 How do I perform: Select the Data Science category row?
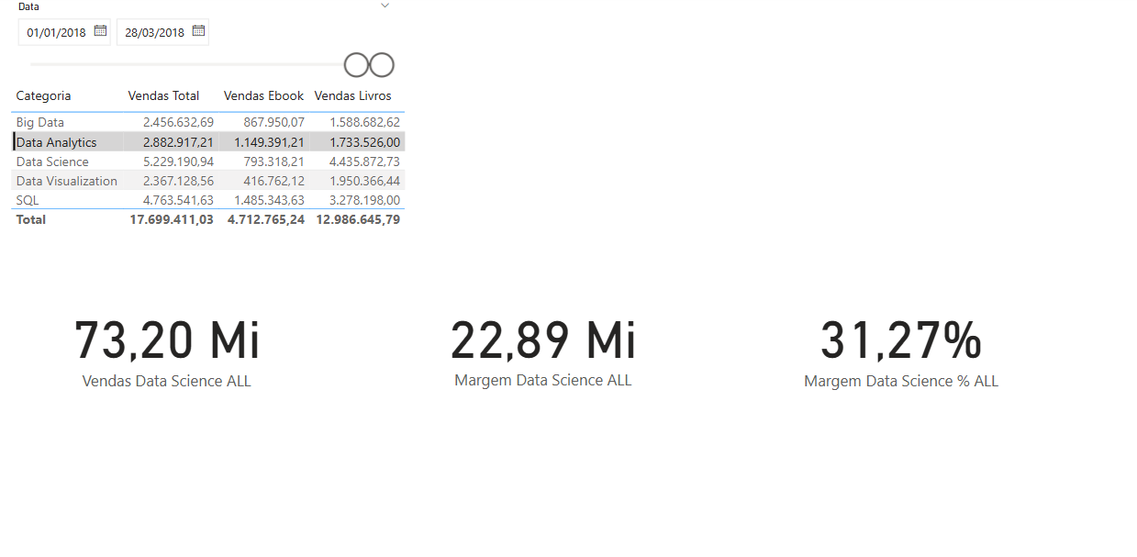point(208,162)
